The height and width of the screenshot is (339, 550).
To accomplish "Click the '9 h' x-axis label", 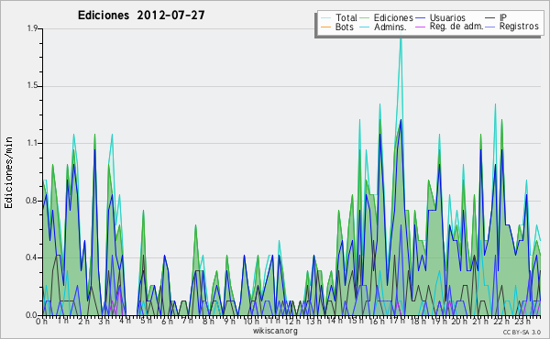I will [x=229, y=321].
